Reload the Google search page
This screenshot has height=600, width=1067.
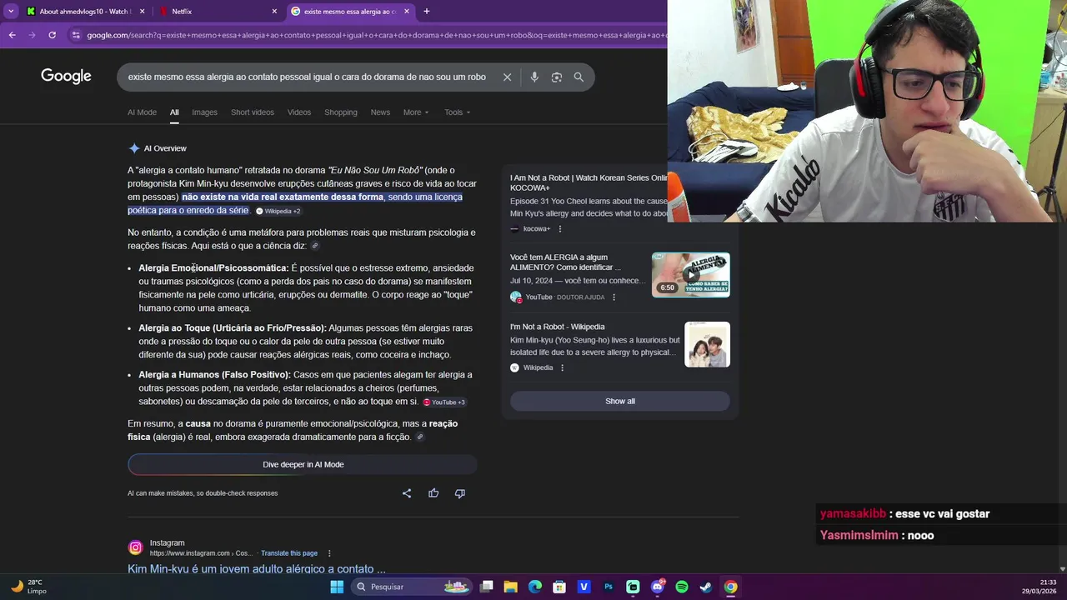(x=52, y=35)
